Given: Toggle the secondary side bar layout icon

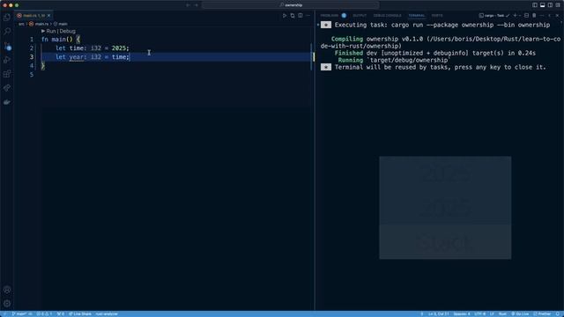Looking at the screenshot, I should (550, 5).
